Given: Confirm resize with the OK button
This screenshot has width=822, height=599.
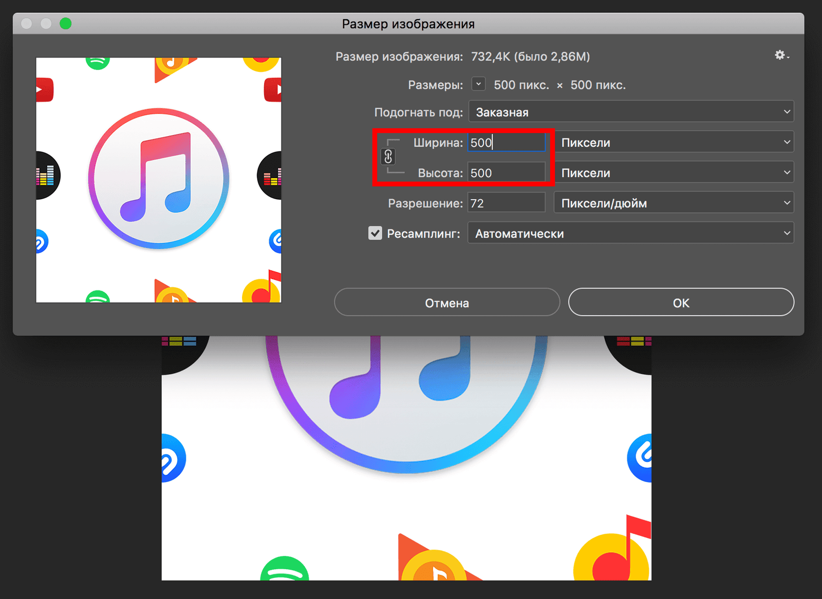Looking at the screenshot, I should point(681,303).
